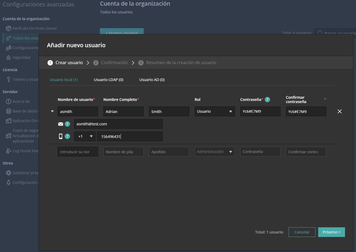Click search magnifier icon in Buscar usuario

tap(320, 33)
